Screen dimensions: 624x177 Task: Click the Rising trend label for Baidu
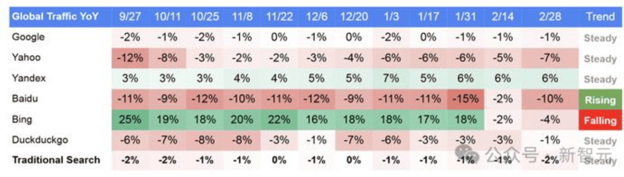pyautogui.click(x=600, y=100)
